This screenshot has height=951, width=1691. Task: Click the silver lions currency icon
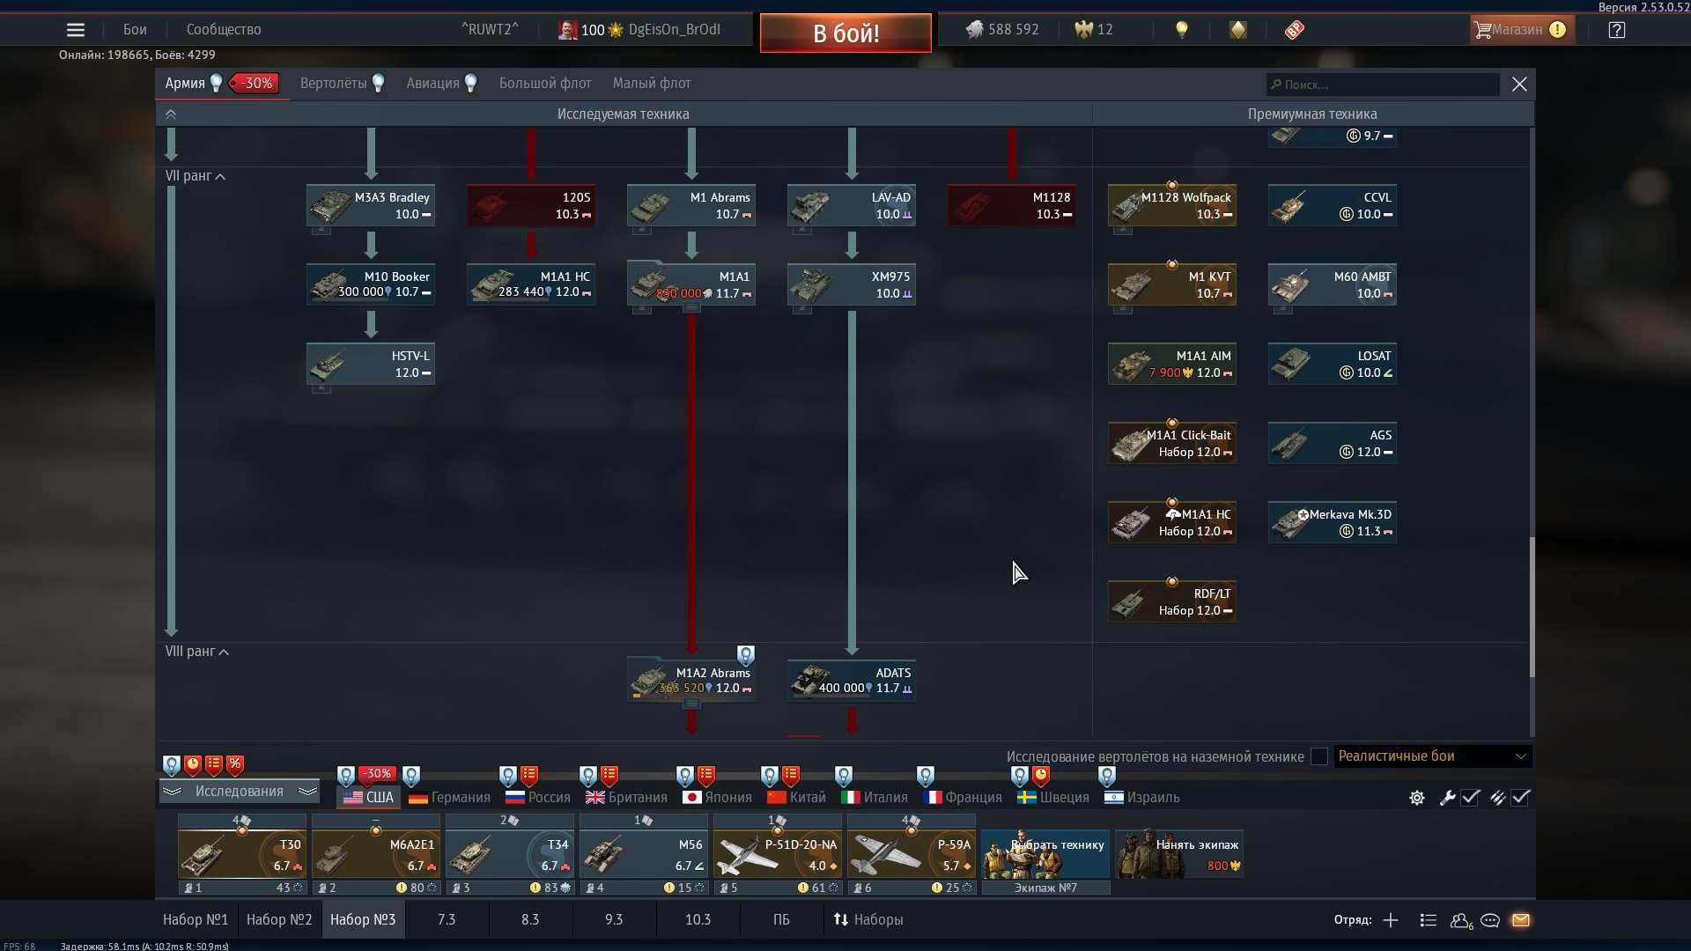coord(974,29)
